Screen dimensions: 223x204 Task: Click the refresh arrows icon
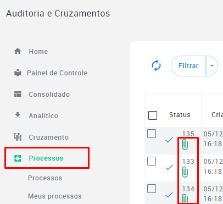156,65
